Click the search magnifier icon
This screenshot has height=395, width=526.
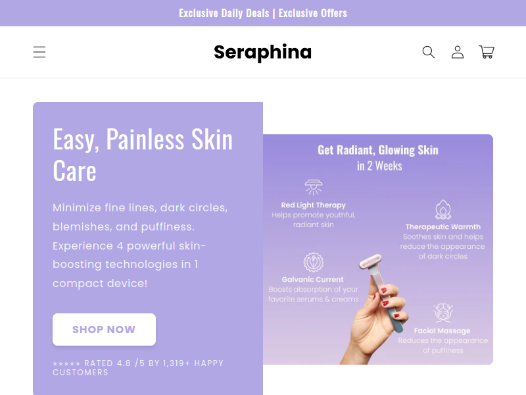click(429, 52)
